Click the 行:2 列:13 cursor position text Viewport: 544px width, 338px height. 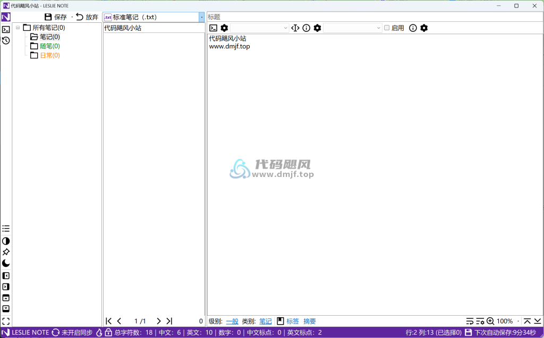433,333
